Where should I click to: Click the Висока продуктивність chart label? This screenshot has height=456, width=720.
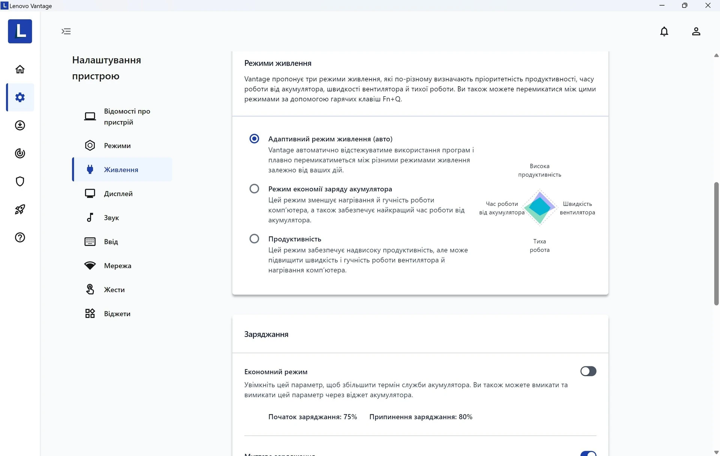(540, 170)
